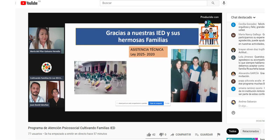Start voice search with microphone icon
Viewport: 280px width, 140px height.
point(224,3)
